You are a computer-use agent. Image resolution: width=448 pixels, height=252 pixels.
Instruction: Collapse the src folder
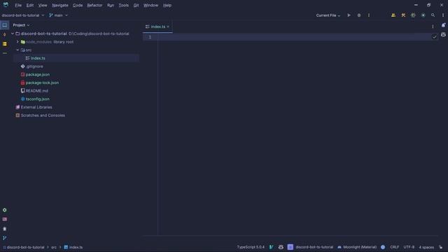pos(17,50)
